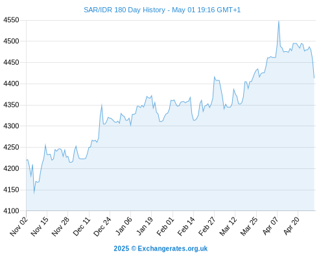The width and height of the screenshot is (321, 259).
Task: Select the Apr 07 date marker
Action: tap(270, 226)
